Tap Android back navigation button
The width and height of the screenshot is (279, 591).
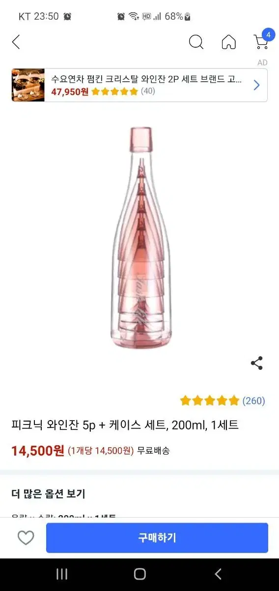pyautogui.click(x=218, y=574)
